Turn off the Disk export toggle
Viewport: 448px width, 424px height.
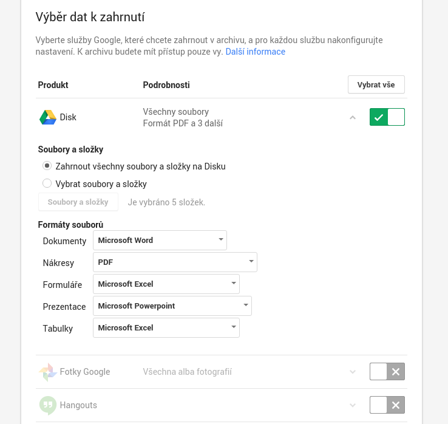pyautogui.click(x=387, y=117)
